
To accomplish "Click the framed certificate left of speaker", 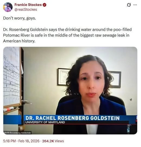I will tap(63, 77).
